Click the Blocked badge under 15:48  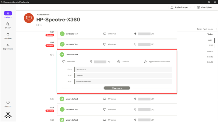pyautogui.click(x=50, y=46)
